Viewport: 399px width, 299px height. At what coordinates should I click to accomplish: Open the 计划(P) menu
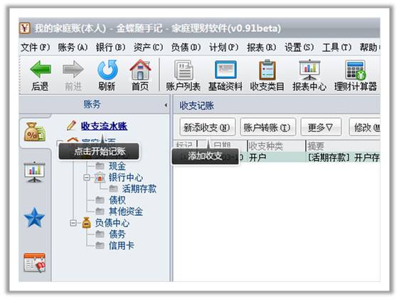(x=224, y=48)
